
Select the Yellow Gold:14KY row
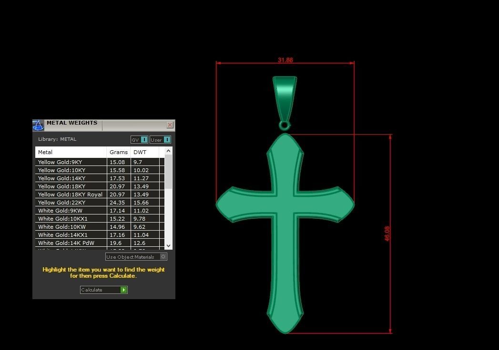pyautogui.click(x=100, y=178)
